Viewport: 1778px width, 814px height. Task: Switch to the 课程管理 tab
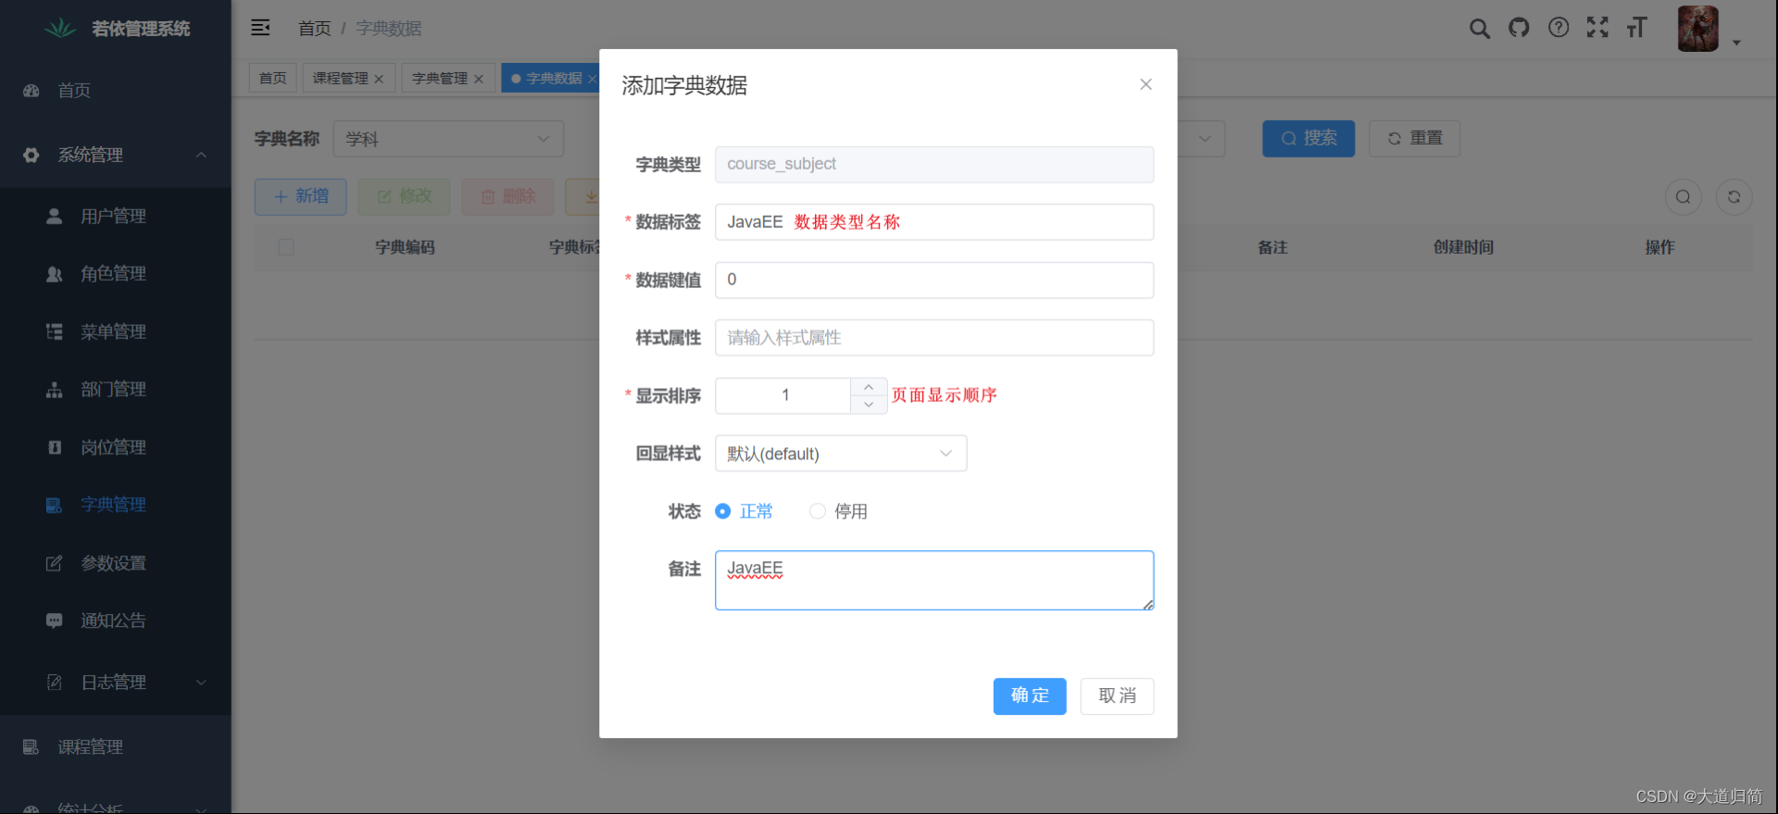coord(341,78)
